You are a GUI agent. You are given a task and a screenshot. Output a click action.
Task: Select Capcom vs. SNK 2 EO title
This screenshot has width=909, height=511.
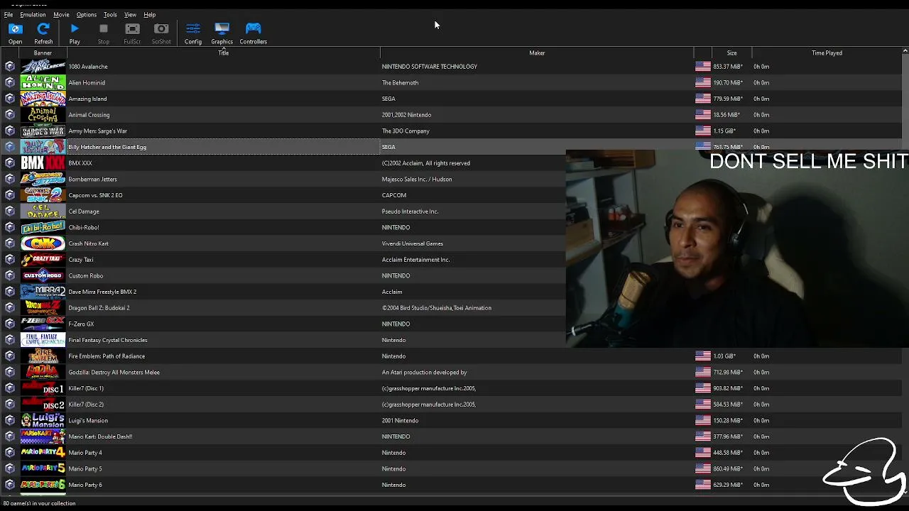95,195
